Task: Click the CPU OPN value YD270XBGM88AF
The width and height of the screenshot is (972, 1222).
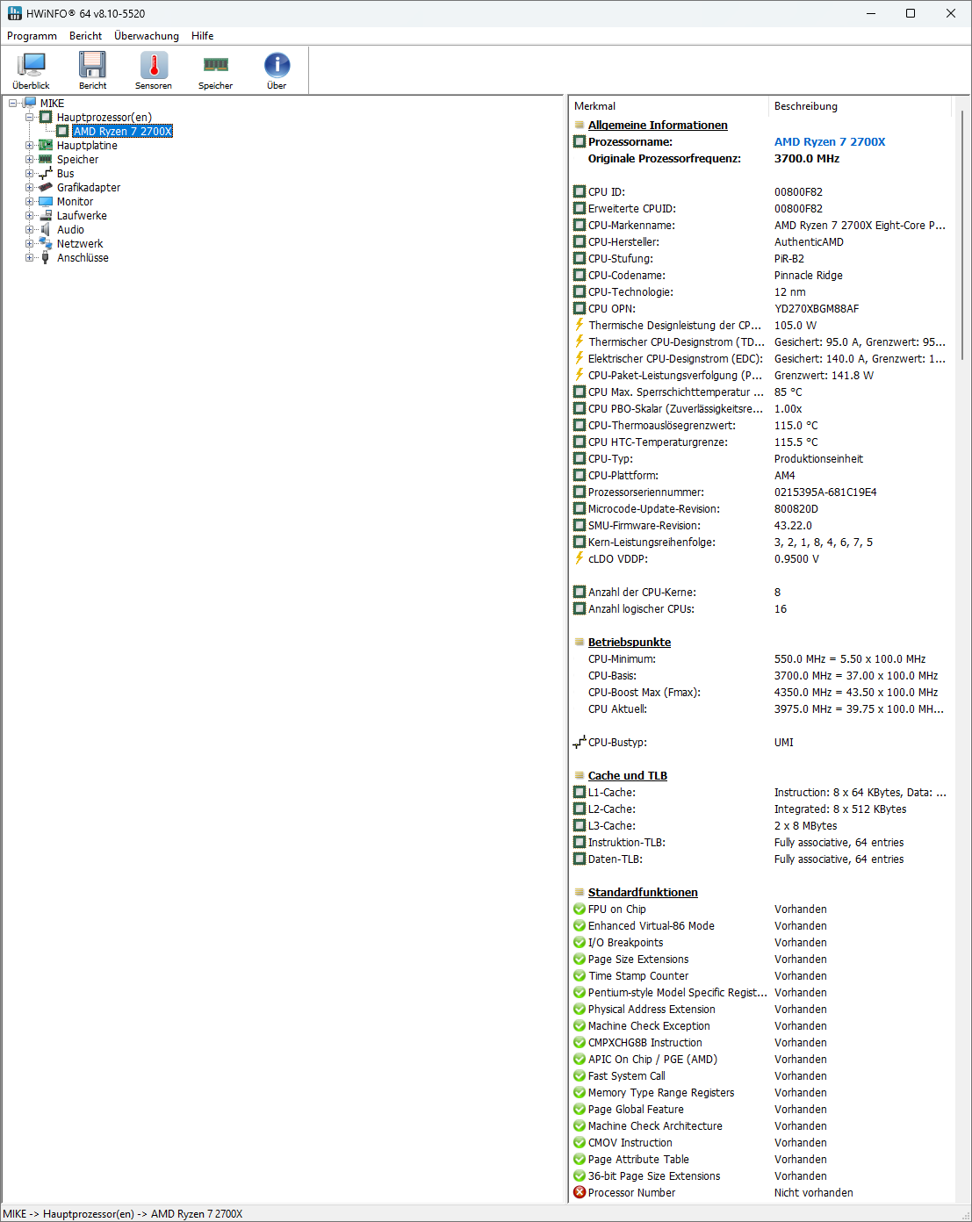Action: (x=817, y=309)
